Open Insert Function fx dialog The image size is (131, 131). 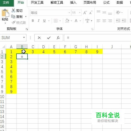point(58,38)
